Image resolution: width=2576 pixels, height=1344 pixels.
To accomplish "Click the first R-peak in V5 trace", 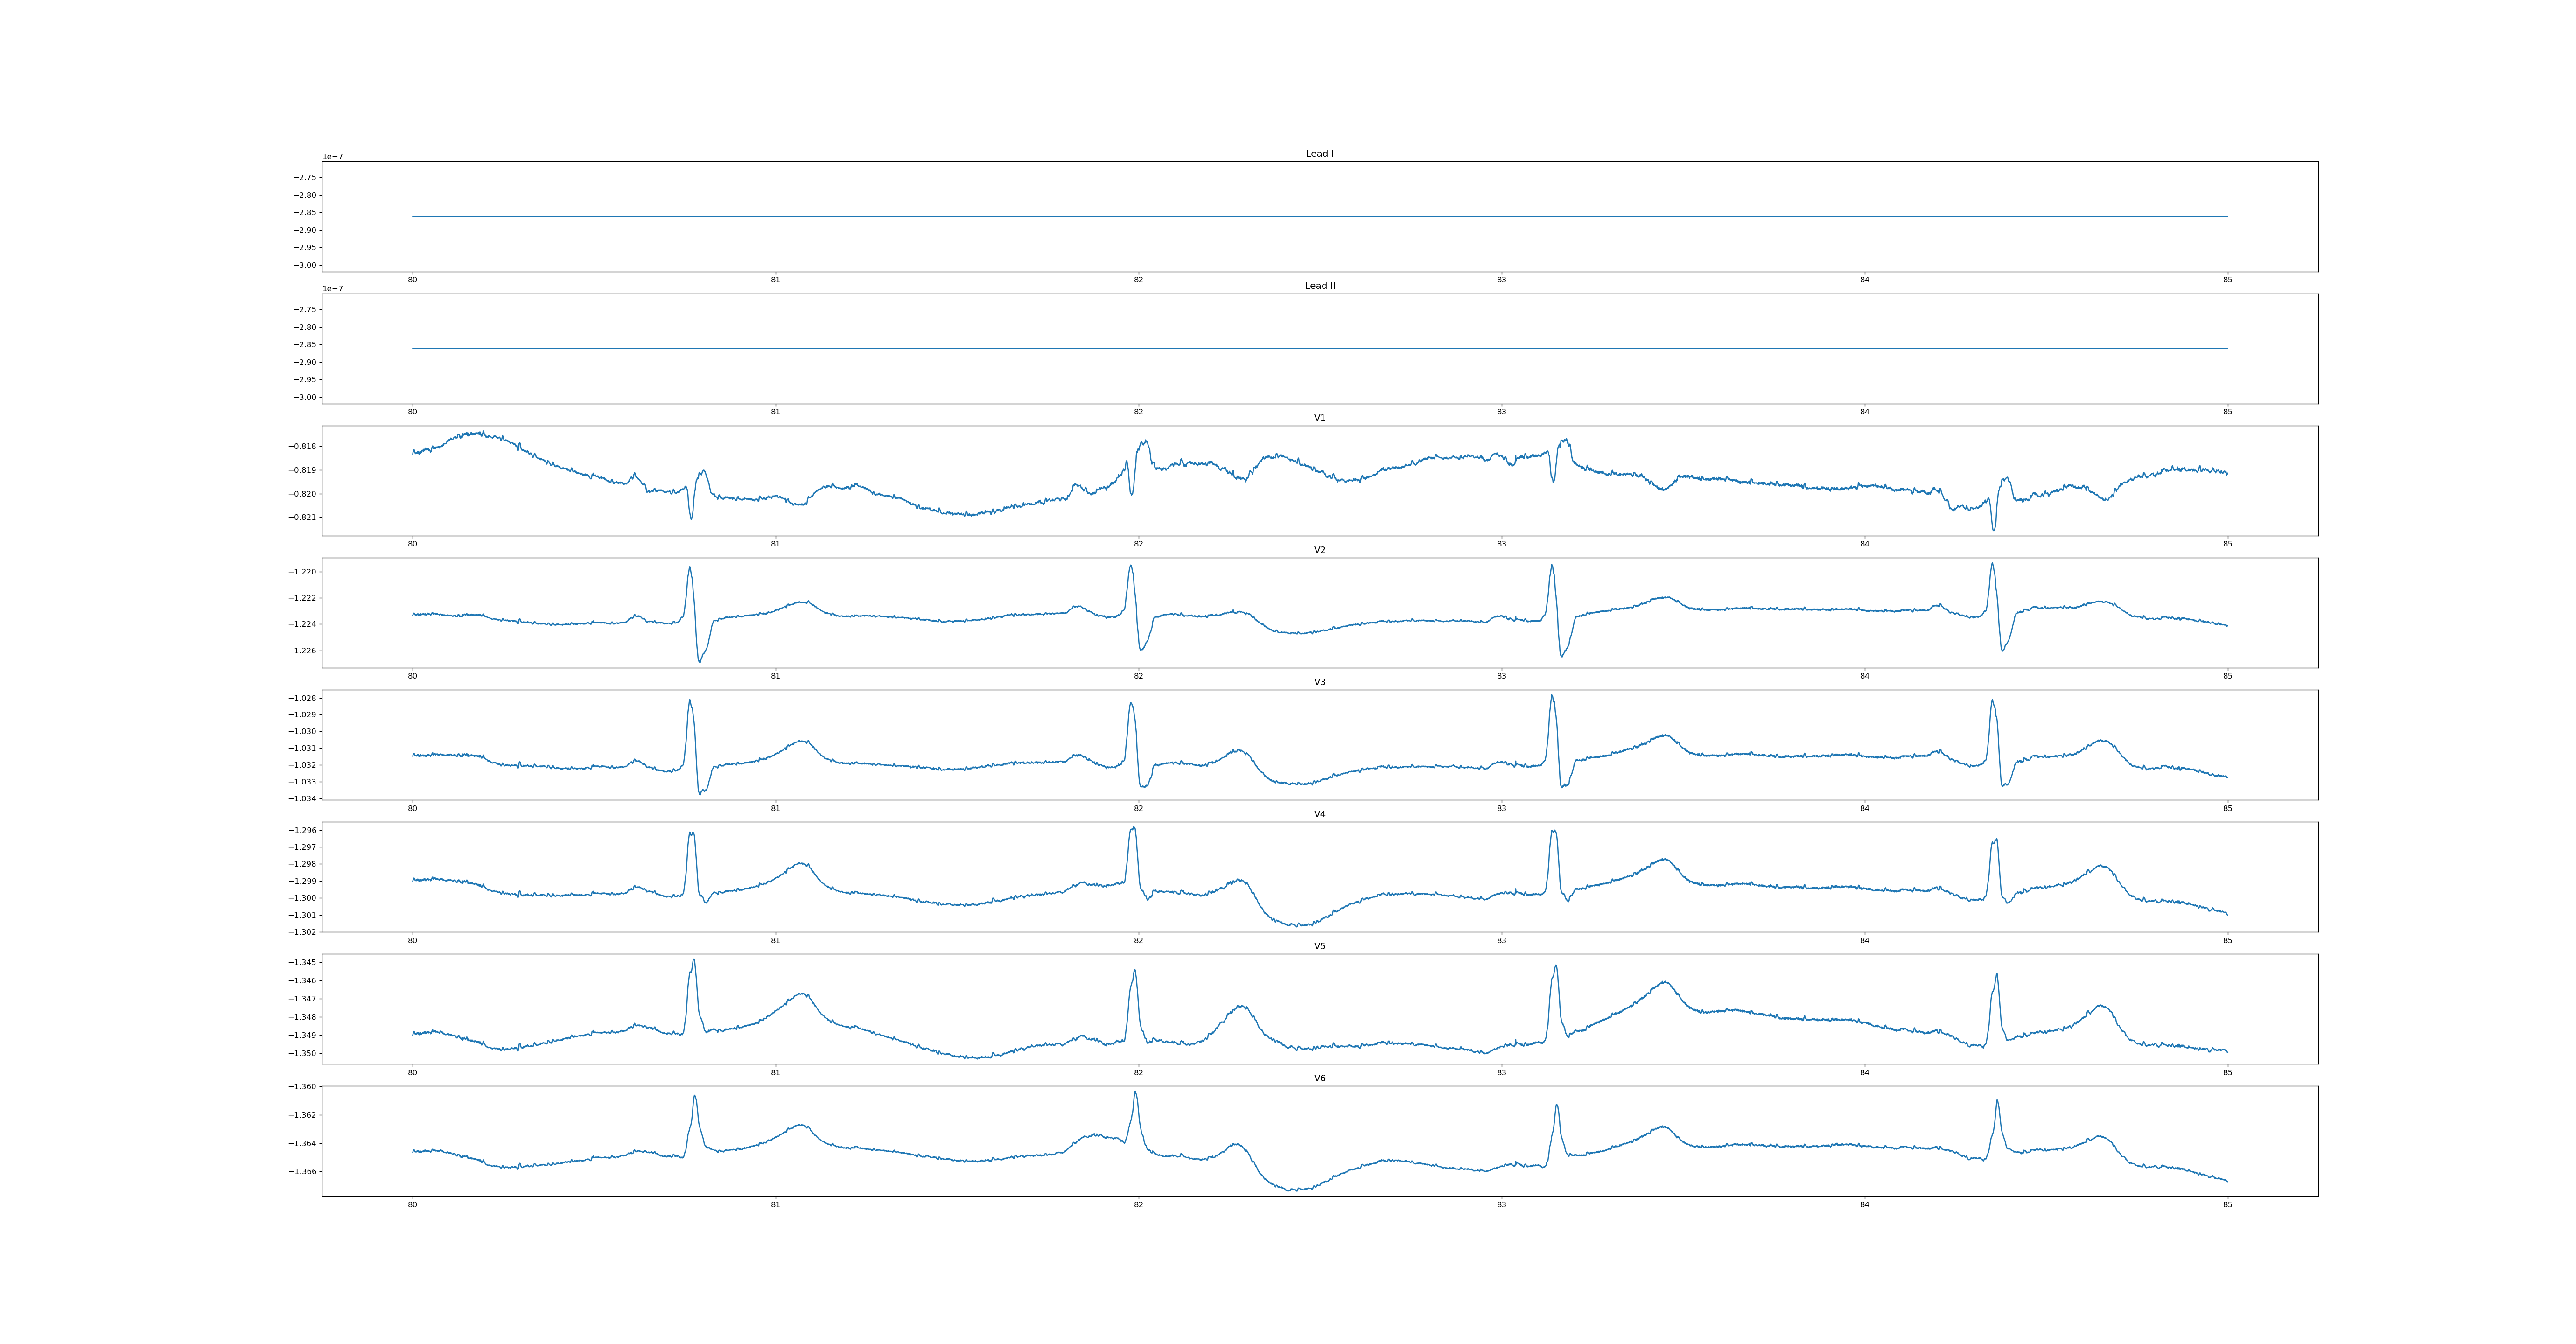I will (694, 961).
